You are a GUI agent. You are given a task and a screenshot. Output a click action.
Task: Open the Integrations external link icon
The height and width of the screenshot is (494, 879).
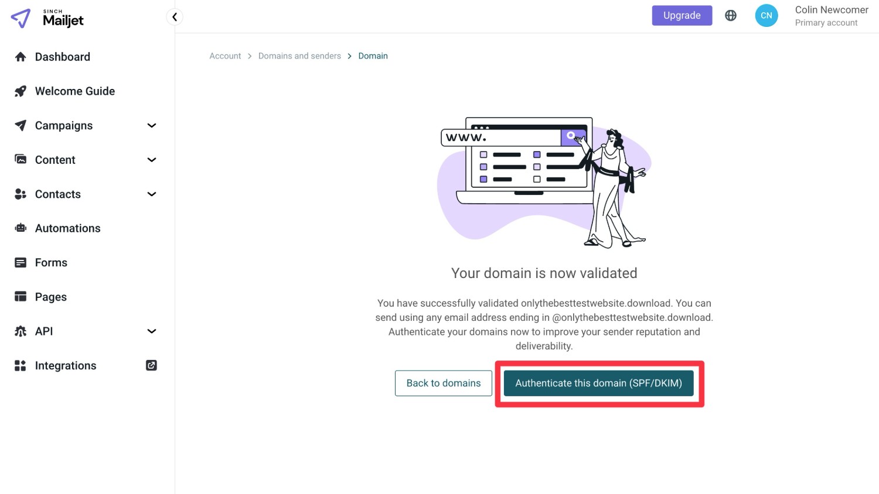(x=151, y=365)
